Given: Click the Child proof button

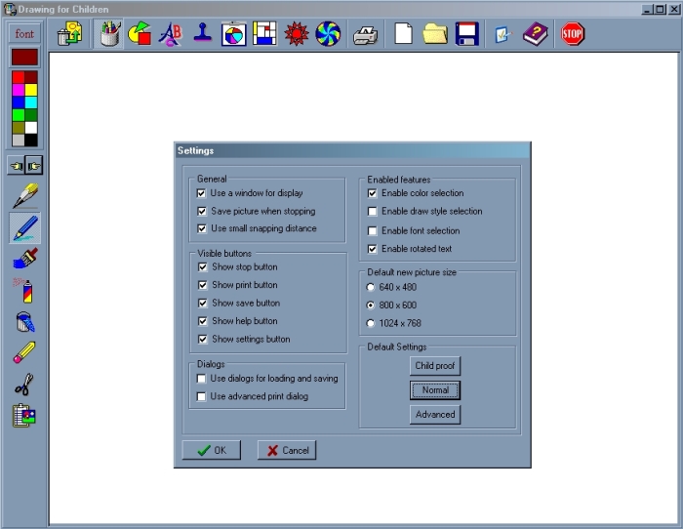Looking at the screenshot, I should pos(435,366).
